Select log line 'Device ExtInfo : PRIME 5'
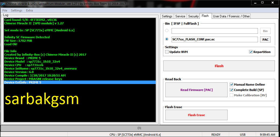Screen dimensions: 280x137 [80, 82]
